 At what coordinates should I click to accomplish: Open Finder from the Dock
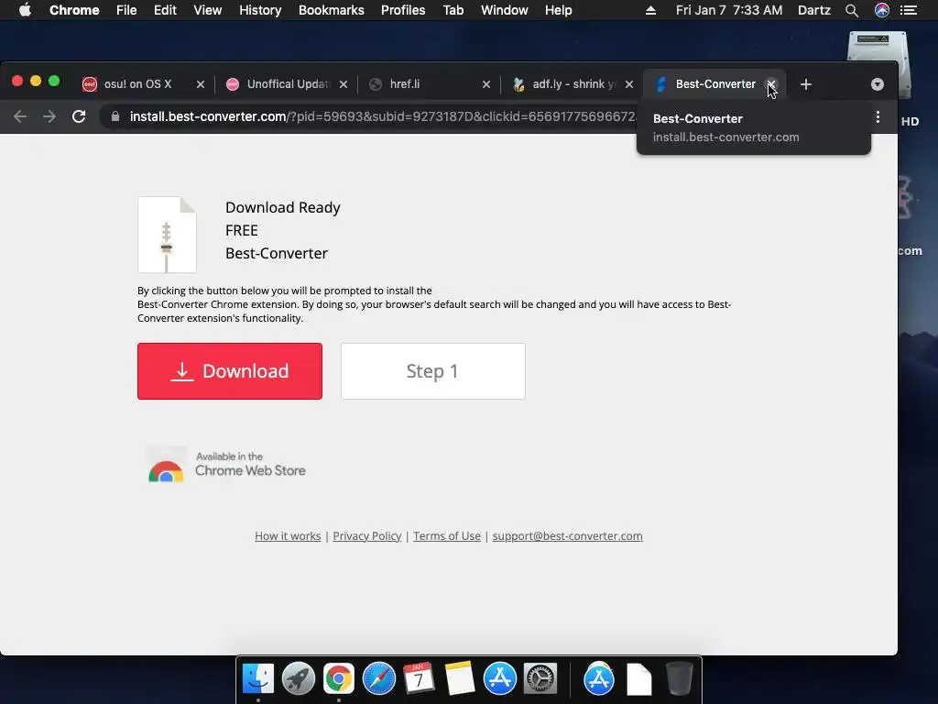pyautogui.click(x=257, y=679)
